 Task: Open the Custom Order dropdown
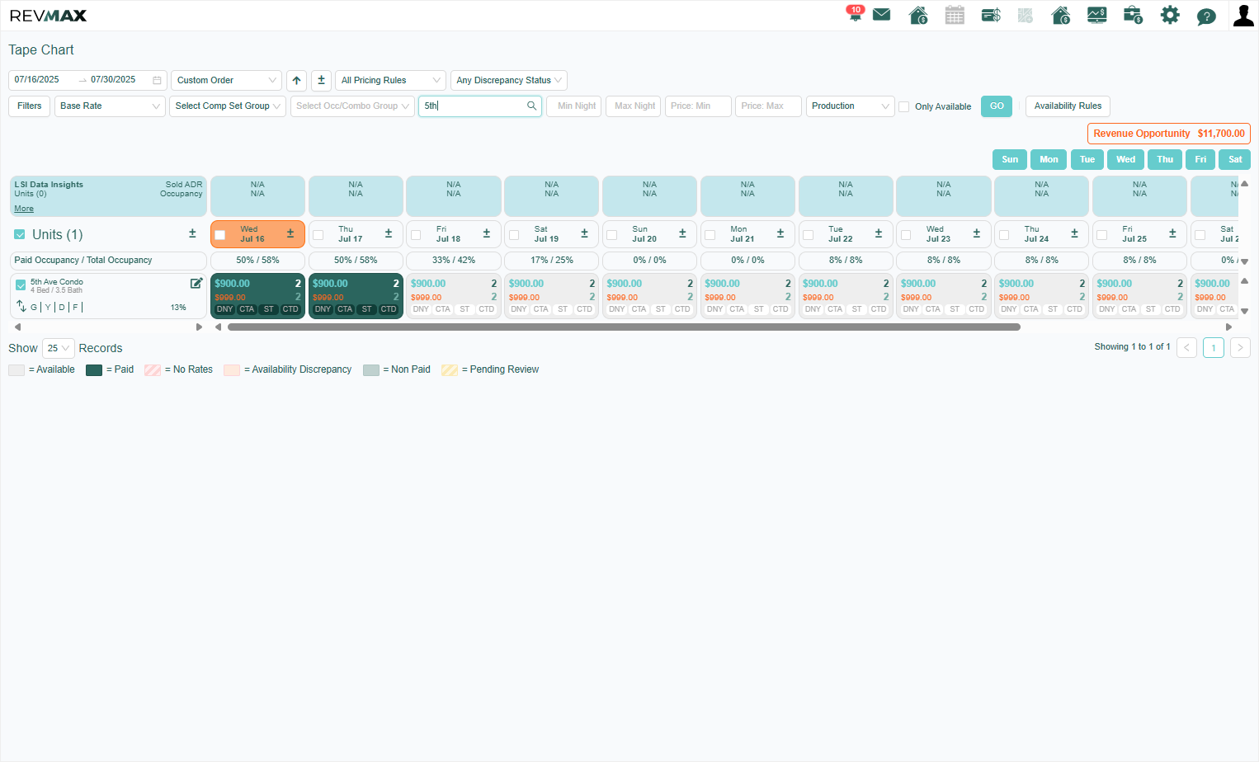[x=226, y=80]
